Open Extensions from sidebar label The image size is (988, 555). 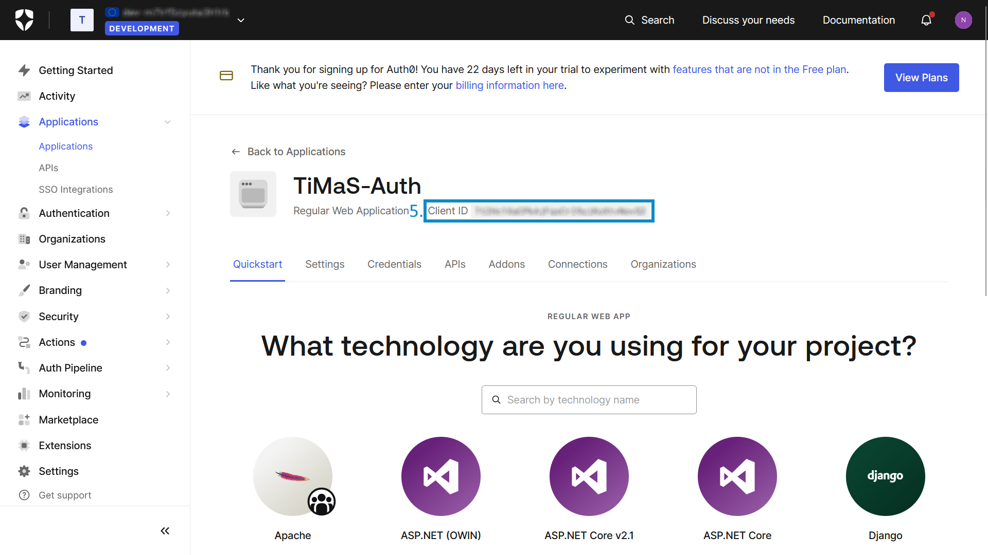pyautogui.click(x=65, y=446)
